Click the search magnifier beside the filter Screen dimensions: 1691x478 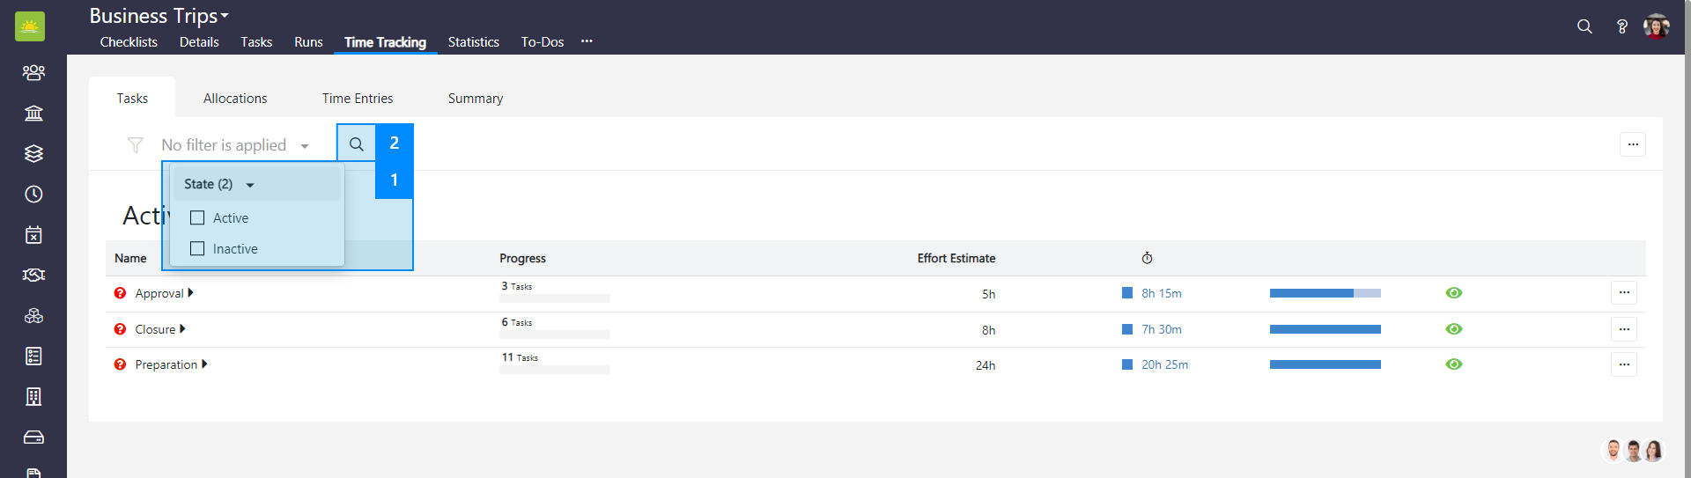(x=356, y=143)
